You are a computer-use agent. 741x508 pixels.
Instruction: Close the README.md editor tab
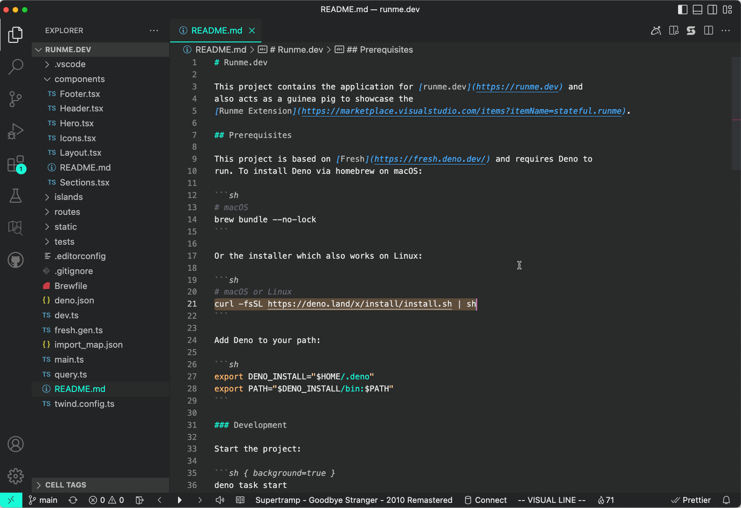(x=252, y=31)
